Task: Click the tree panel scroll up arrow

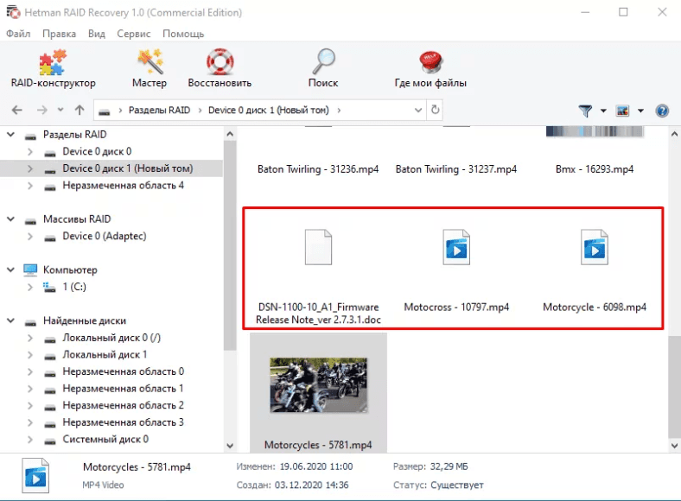Action: pyautogui.click(x=230, y=134)
